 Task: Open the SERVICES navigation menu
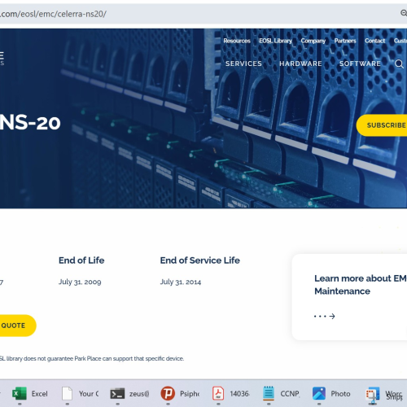(x=243, y=63)
